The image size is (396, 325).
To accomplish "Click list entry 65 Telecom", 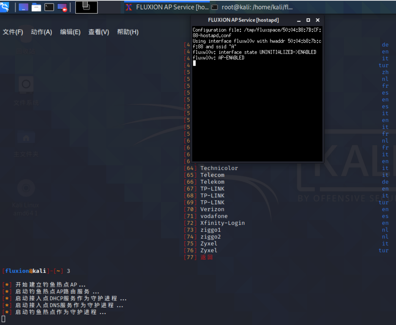I will (204, 175).
